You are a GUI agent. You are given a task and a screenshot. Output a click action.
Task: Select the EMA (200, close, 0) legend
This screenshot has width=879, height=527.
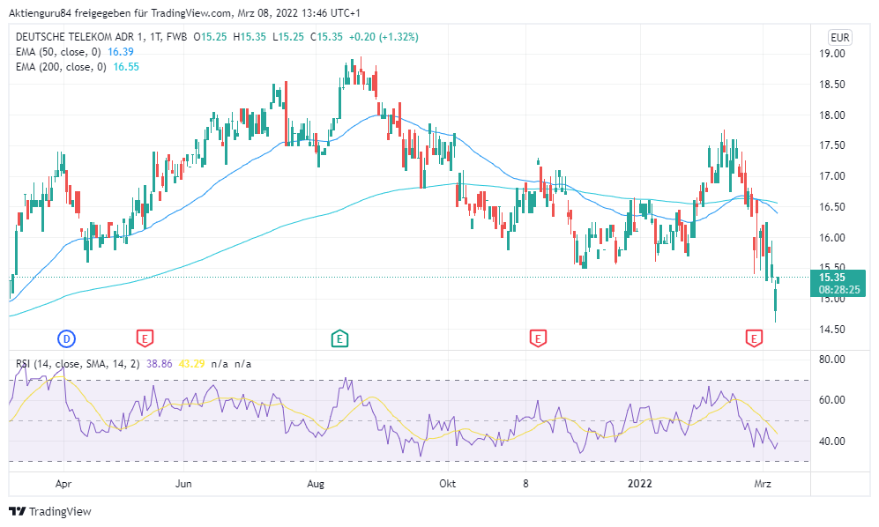61,67
